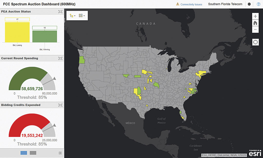
Task: Open the Connectivity Issues link
Action: click(191, 4)
